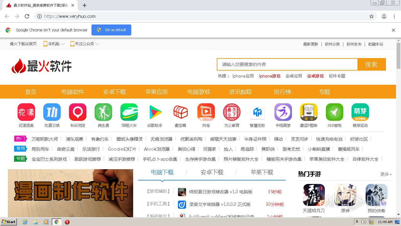This screenshot has width=401, height=226.
Task: Open the 安卓下载 navigation item
Action: tap(115, 92)
